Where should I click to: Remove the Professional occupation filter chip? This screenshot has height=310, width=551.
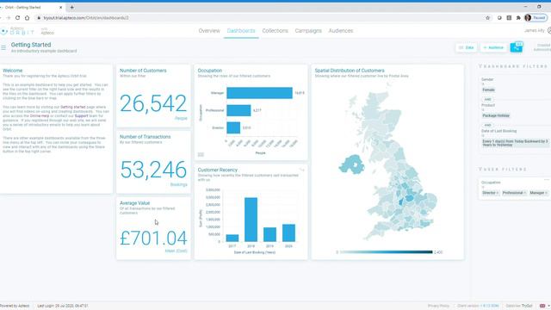click(x=525, y=193)
